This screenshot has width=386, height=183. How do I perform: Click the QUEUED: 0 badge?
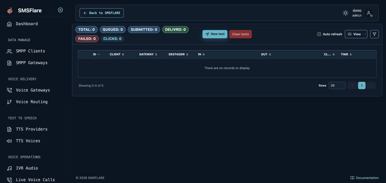point(113,30)
